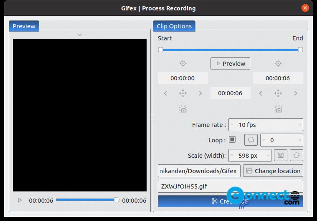Click the crossed-out image icon beside Scale
The height and width of the screenshot is (221, 317).
point(280,155)
